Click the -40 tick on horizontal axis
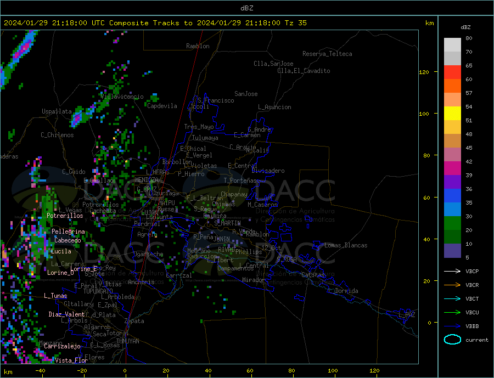Image resolution: width=494 pixels, height=378 pixels. click(40, 371)
